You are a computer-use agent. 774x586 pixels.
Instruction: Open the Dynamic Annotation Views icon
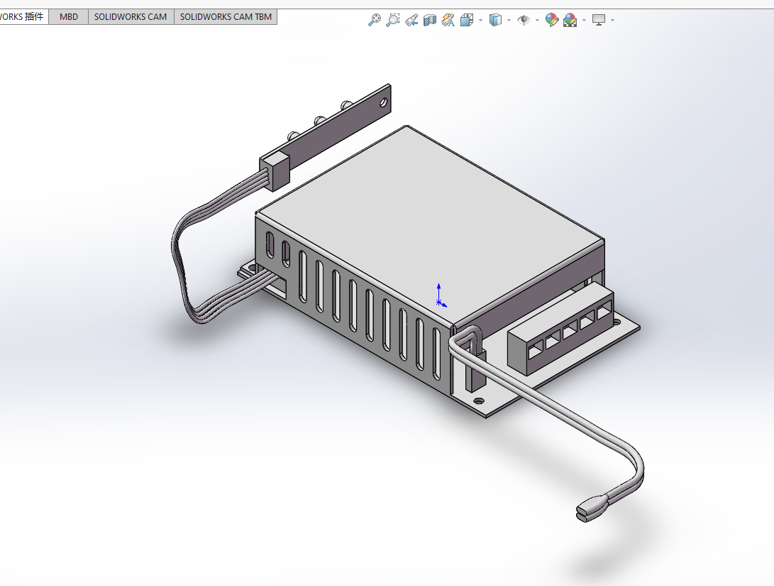tap(448, 20)
